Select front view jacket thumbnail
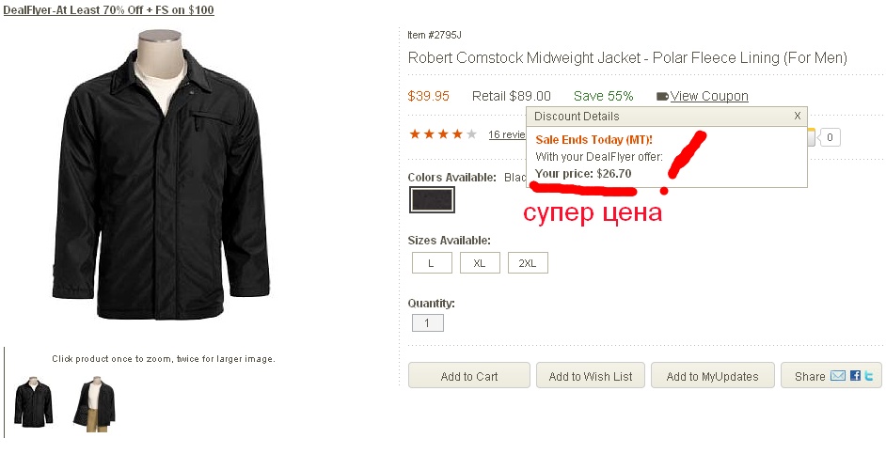This screenshot has height=454, width=886. pyautogui.click(x=33, y=402)
